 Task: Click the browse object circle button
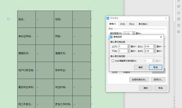(174, 103)
